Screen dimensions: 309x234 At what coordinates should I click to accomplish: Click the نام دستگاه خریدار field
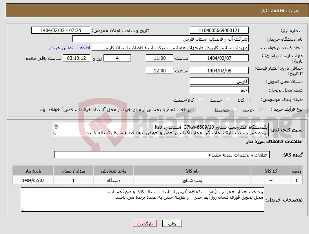pos(160,39)
